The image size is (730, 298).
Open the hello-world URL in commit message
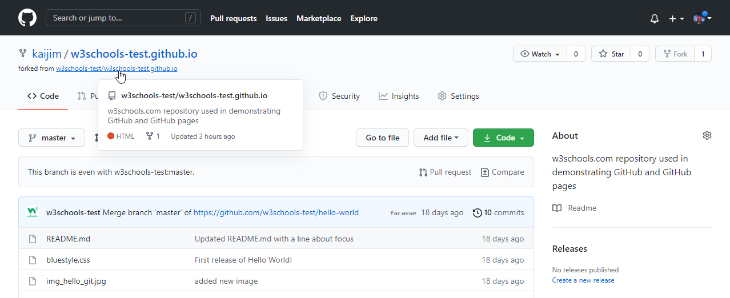pos(276,212)
